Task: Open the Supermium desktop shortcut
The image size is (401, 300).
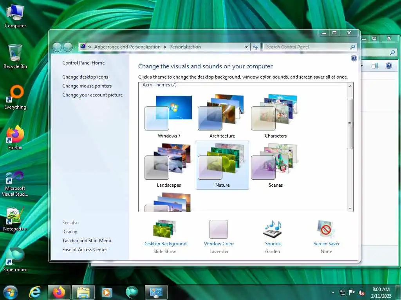Action: coord(15,260)
